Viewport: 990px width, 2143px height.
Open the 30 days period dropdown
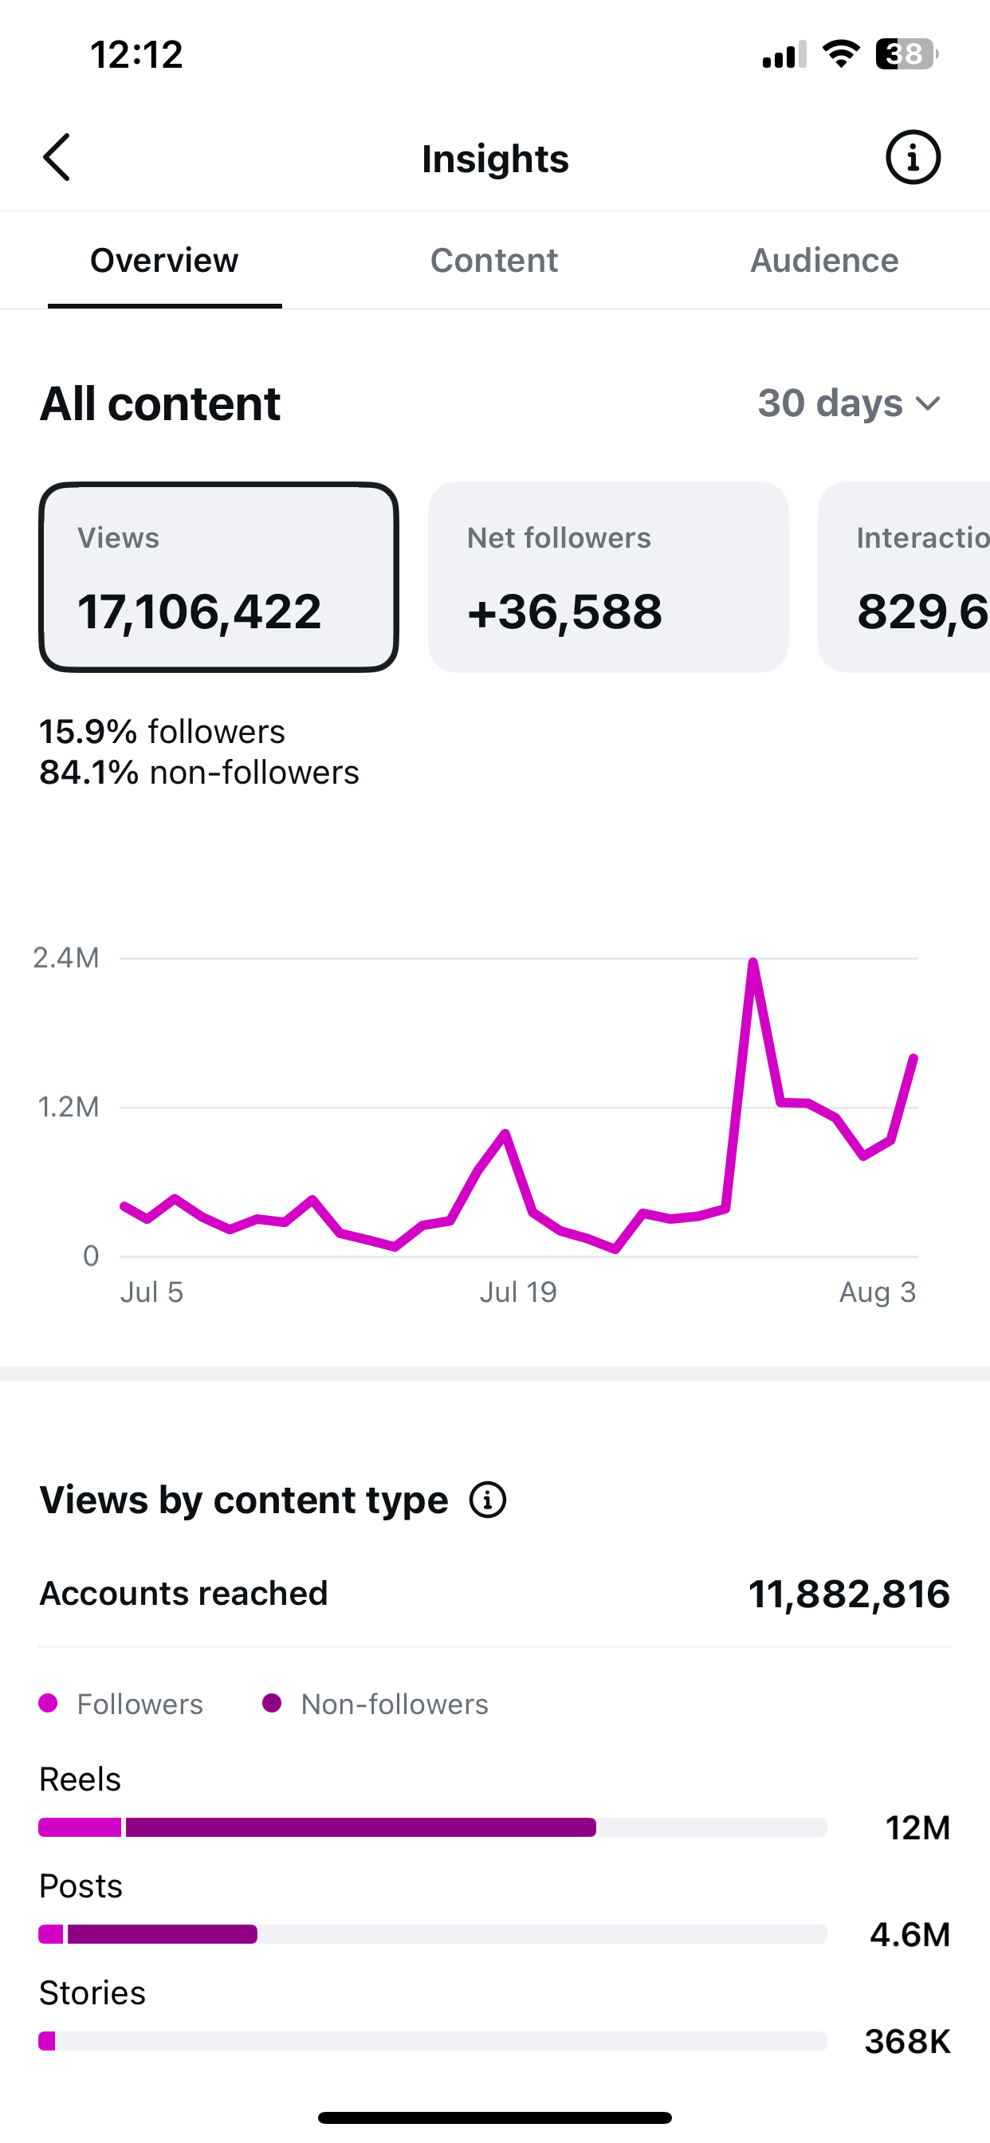click(850, 403)
